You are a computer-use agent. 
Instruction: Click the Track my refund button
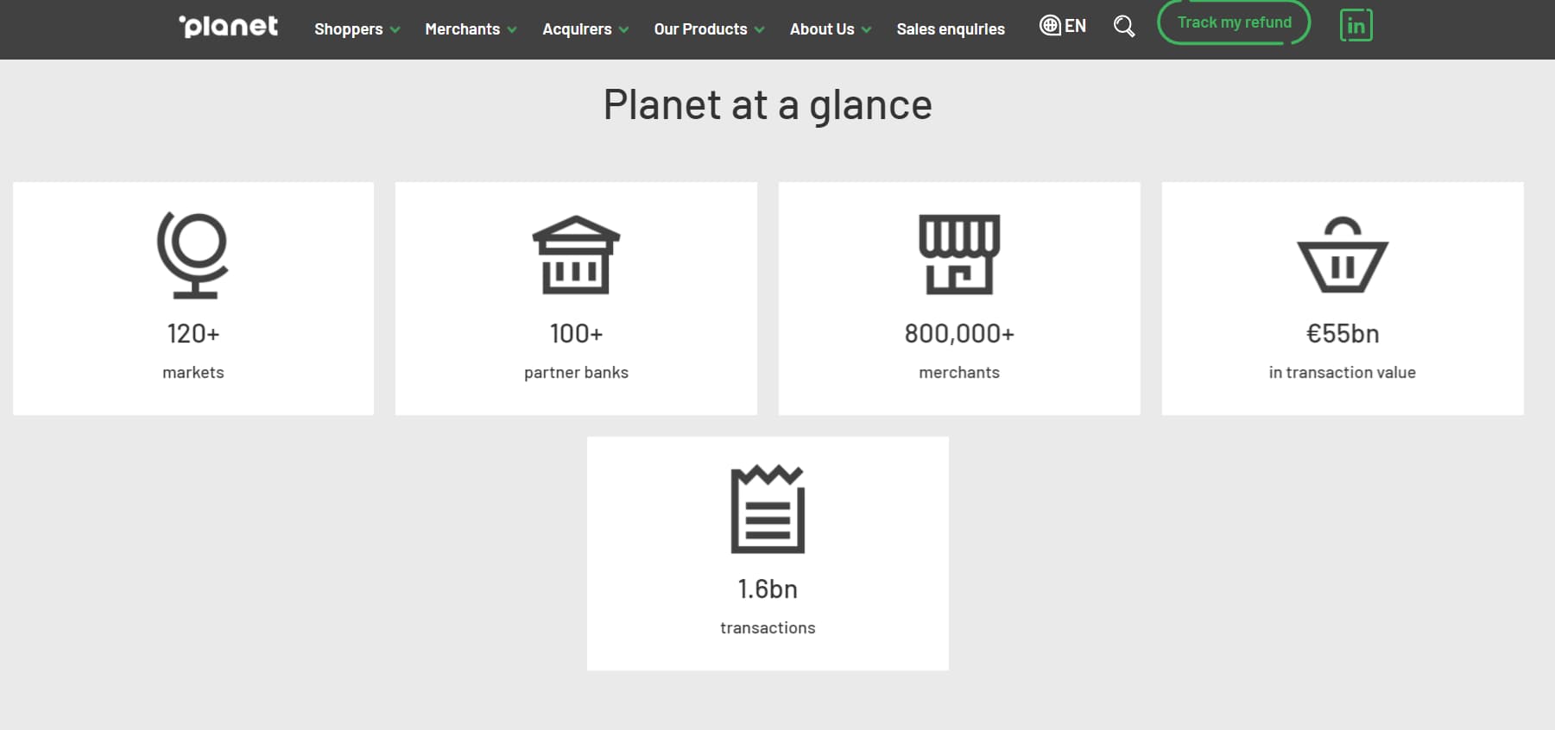pos(1233,22)
